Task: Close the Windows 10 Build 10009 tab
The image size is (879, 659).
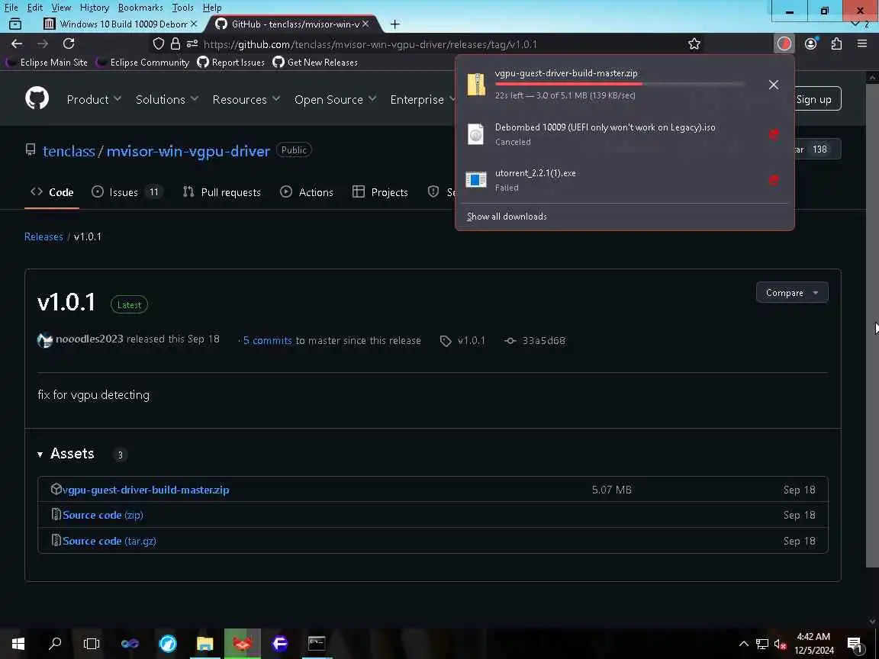Action: 193,24
